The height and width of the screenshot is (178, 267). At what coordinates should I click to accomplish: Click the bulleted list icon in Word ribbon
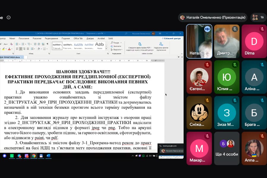coord(17,44)
